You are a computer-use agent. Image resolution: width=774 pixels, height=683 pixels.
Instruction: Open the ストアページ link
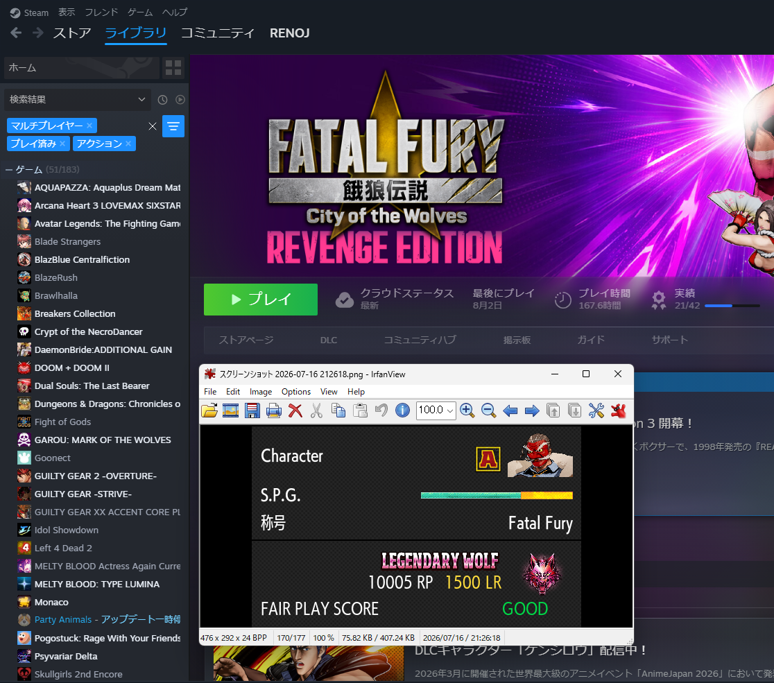246,340
